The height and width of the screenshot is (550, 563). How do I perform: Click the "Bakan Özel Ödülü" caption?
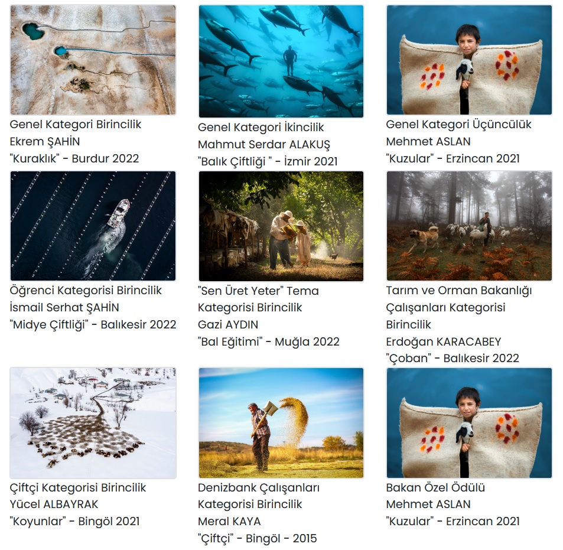coord(435,487)
